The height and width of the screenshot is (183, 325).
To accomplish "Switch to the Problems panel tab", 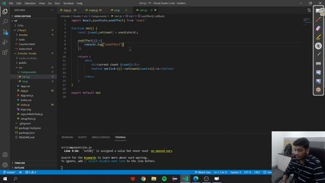I will click(x=67, y=137).
